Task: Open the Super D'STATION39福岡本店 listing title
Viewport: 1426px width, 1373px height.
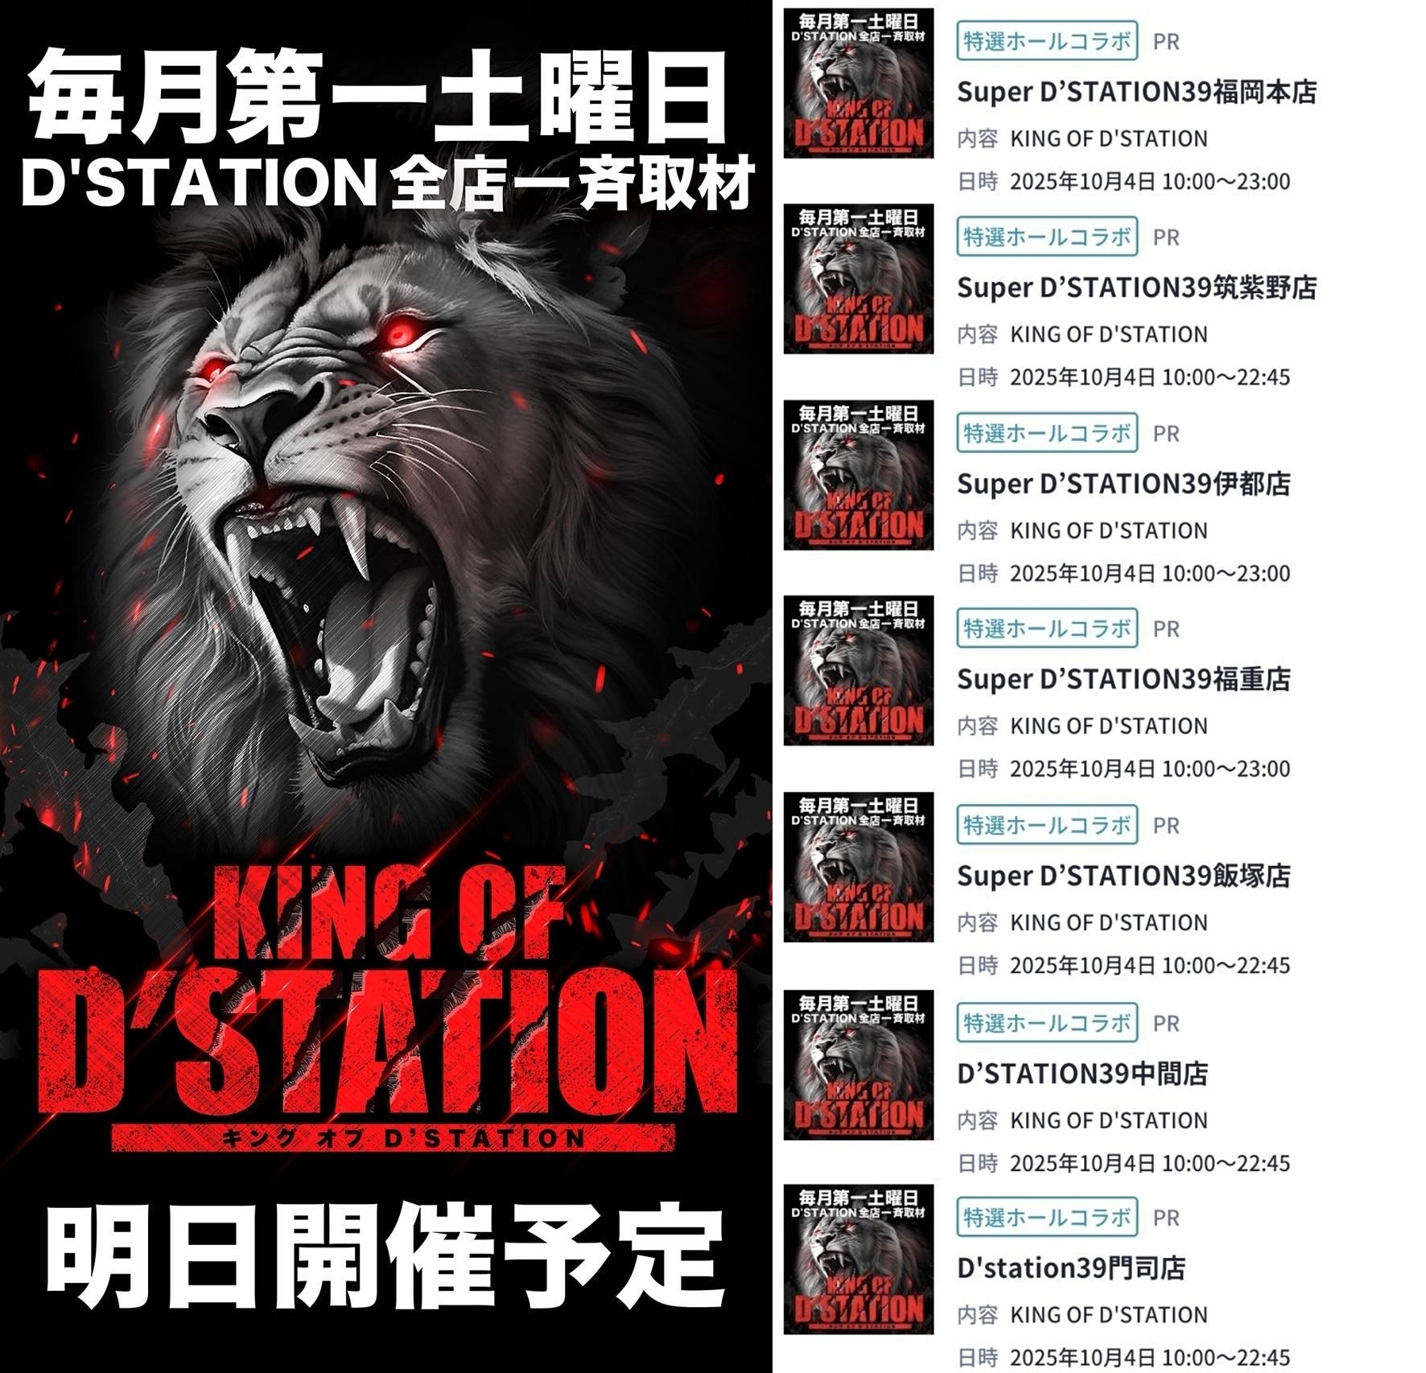Action: coord(1136,92)
